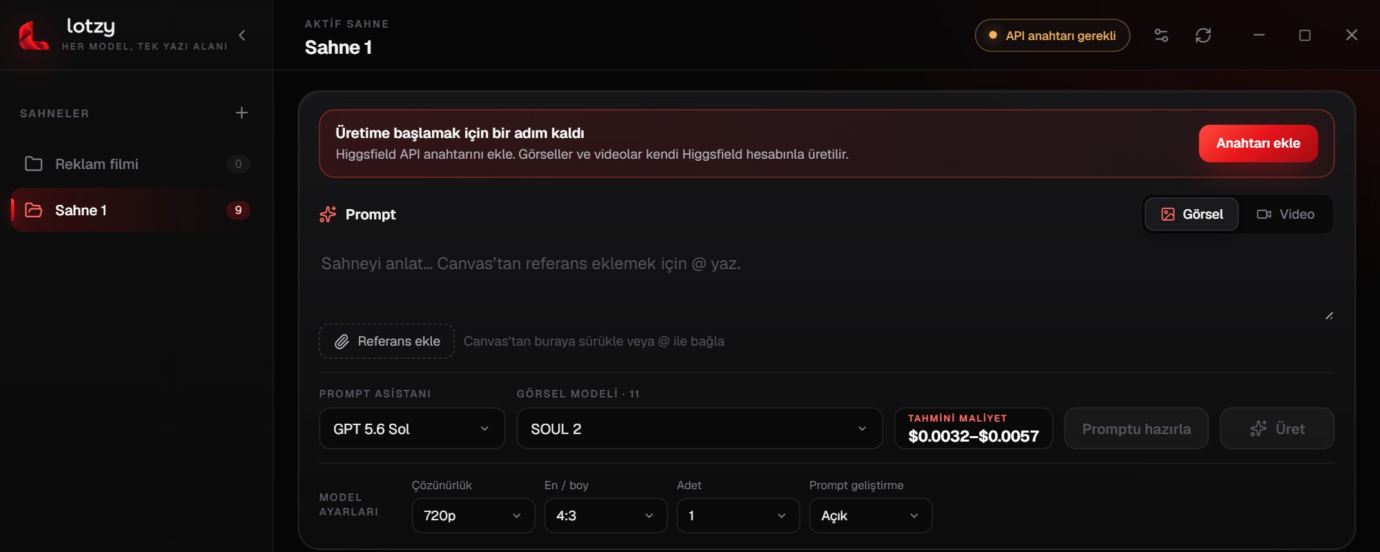Add a new scene with the plus icon
This screenshot has height=552, width=1380.
click(x=241, y=112)
